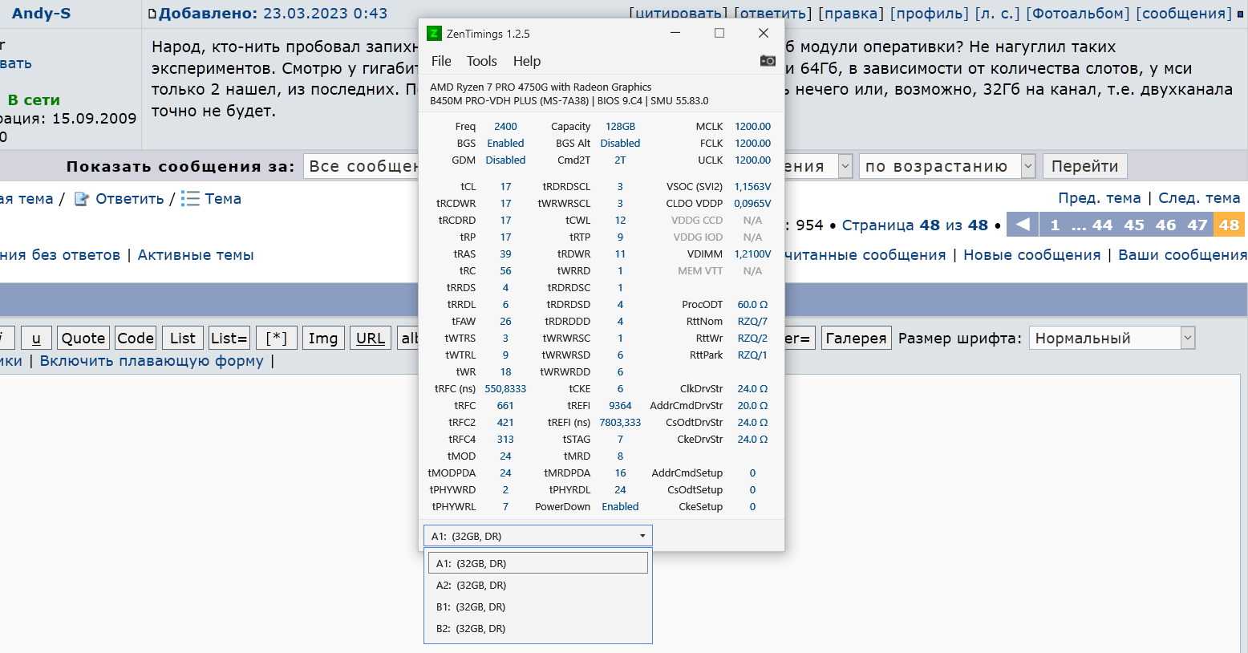Select B1: (32GB, DR) in the dropdown list
The width and height of the screenshot is (1248, 653).
538,606
